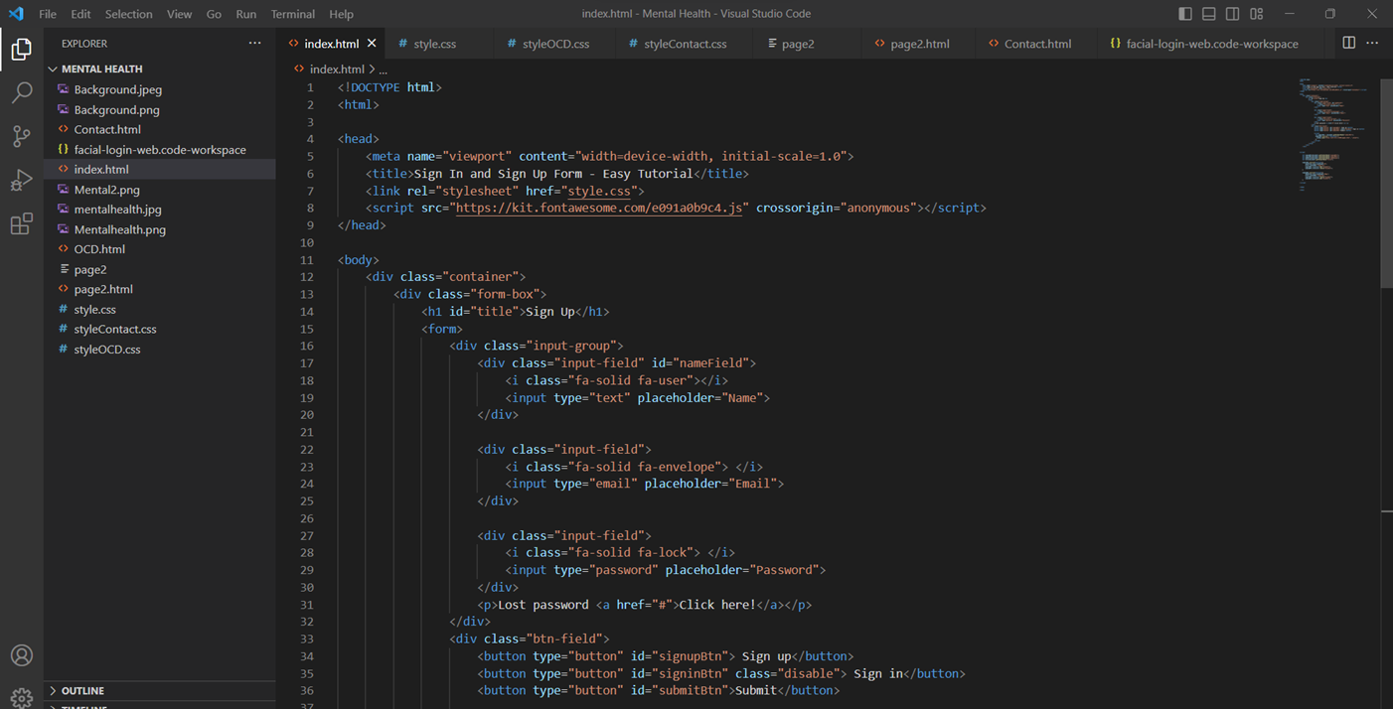Switch to the Contact.html tab

click(1037, 44)
